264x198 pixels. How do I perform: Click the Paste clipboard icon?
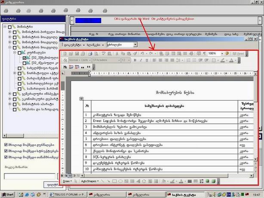coord(129,54)
